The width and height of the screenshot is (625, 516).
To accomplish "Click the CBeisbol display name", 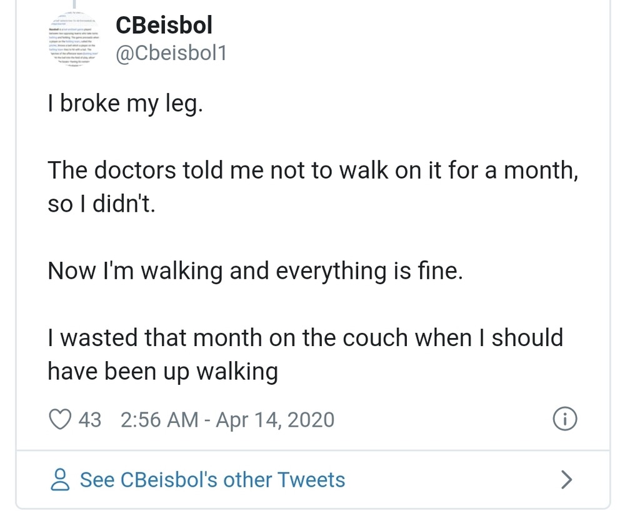I will click(164, 26).
